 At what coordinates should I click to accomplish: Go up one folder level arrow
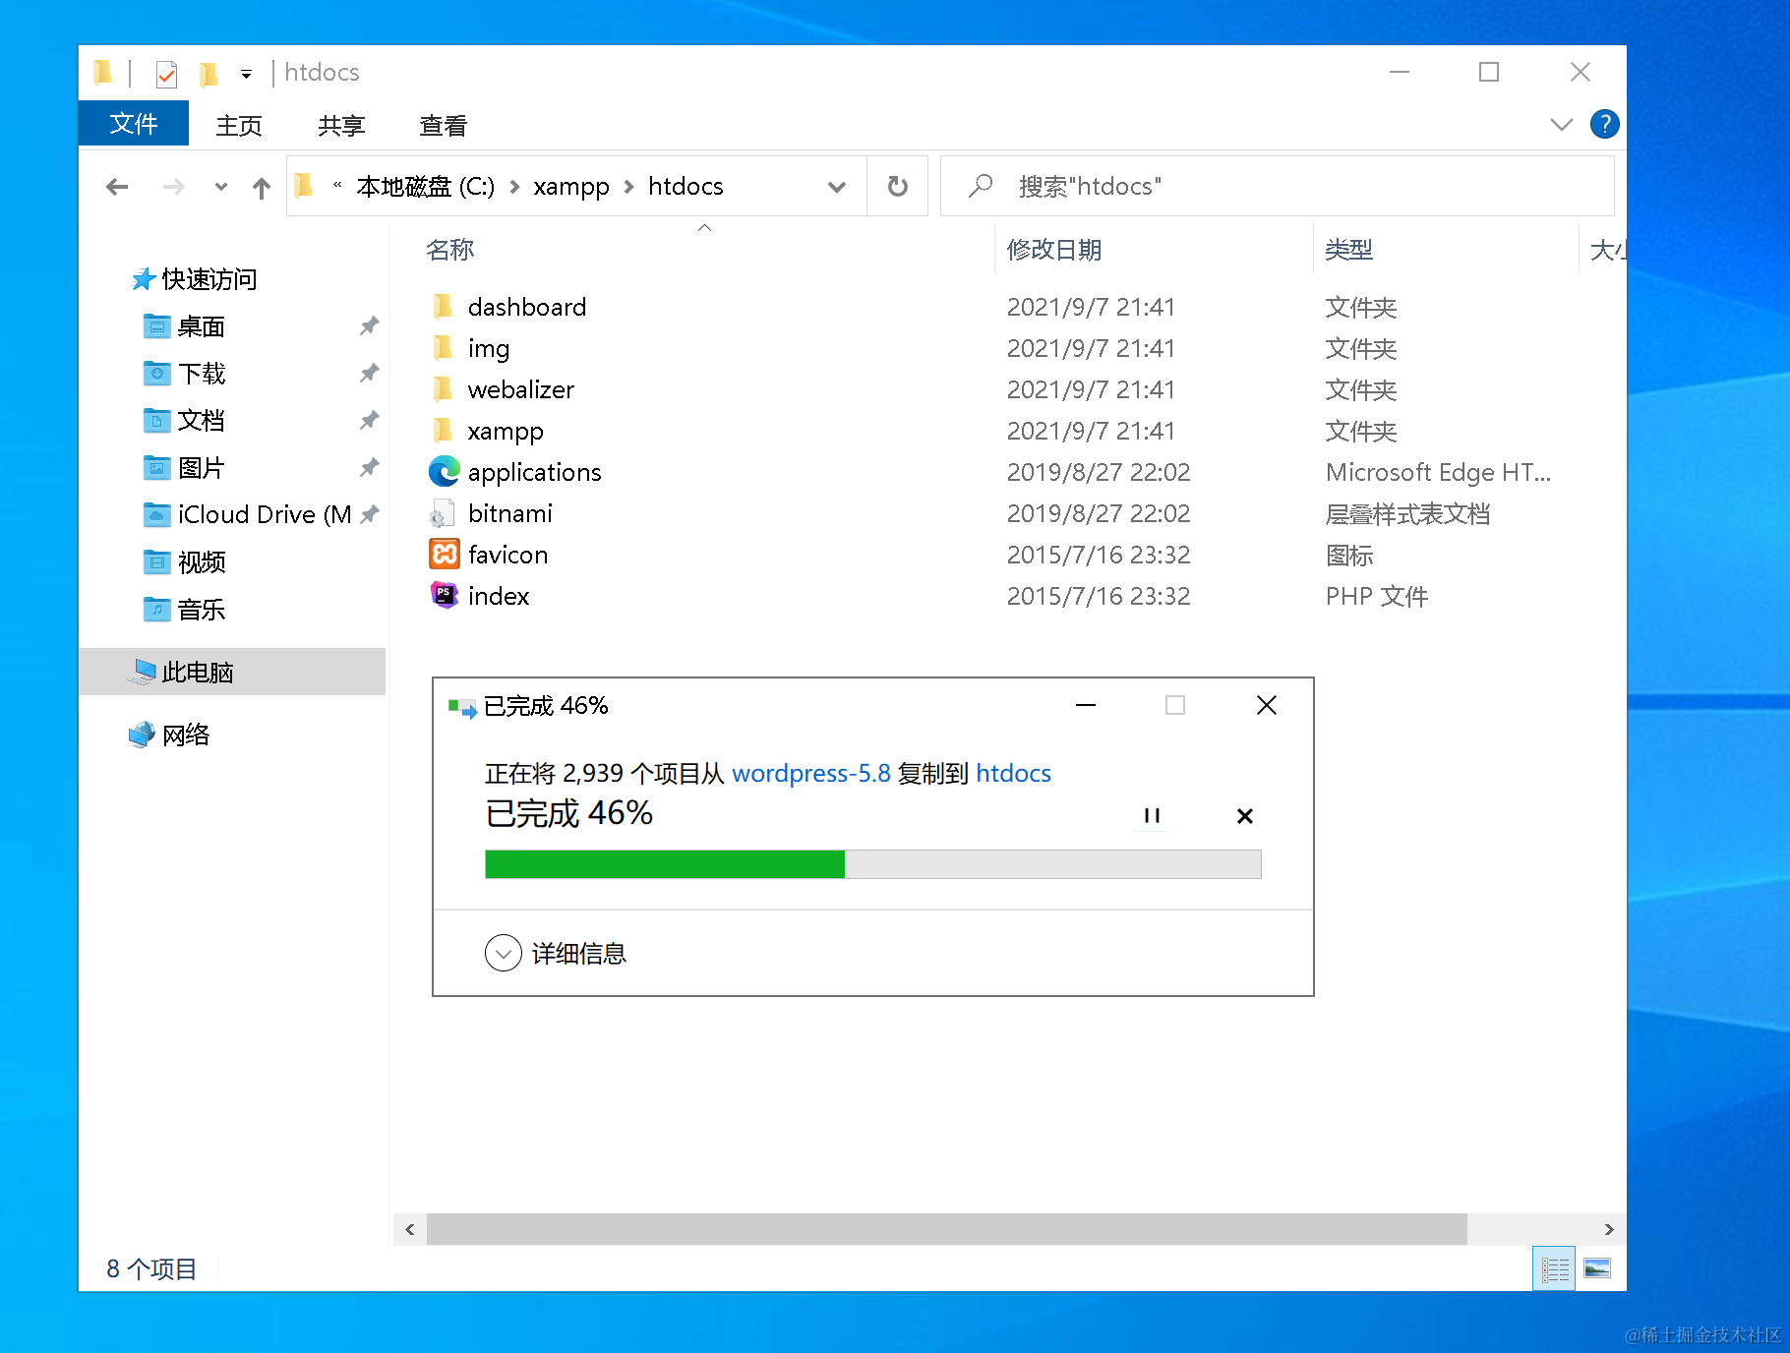(261, 187)
